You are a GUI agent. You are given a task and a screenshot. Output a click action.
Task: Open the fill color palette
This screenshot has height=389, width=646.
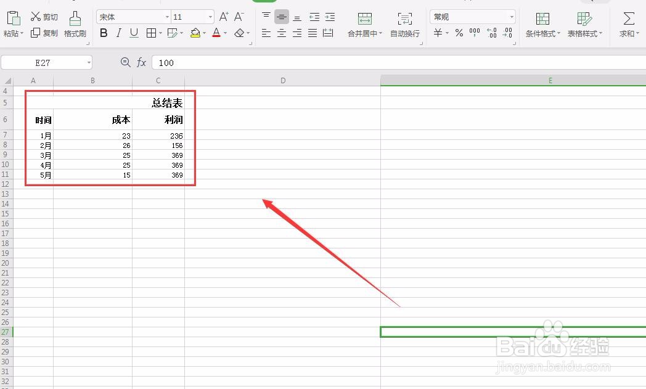pos(203,33)
